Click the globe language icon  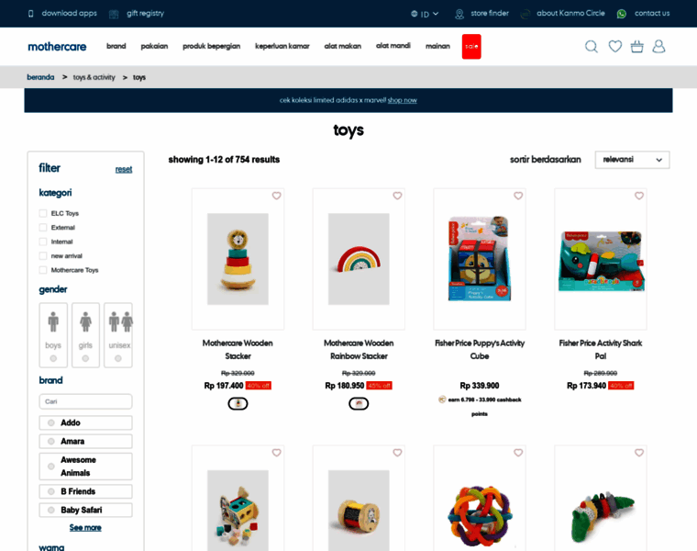[415, 14]
